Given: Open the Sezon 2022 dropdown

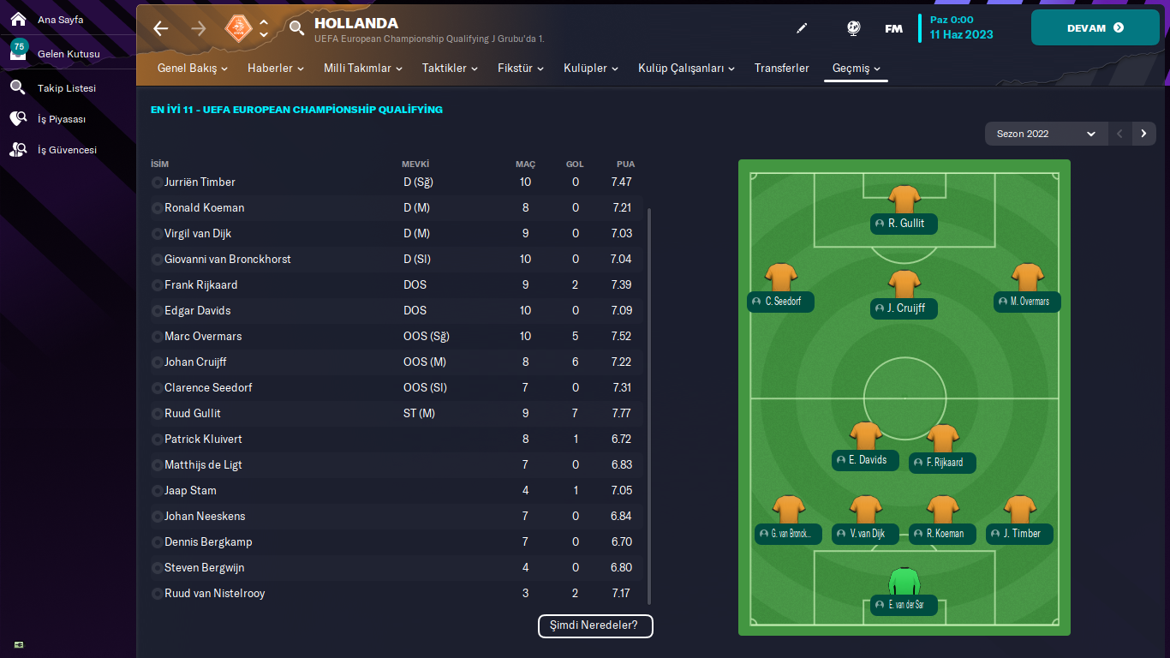Looking at the screenshot, I should pos(1045,134).
